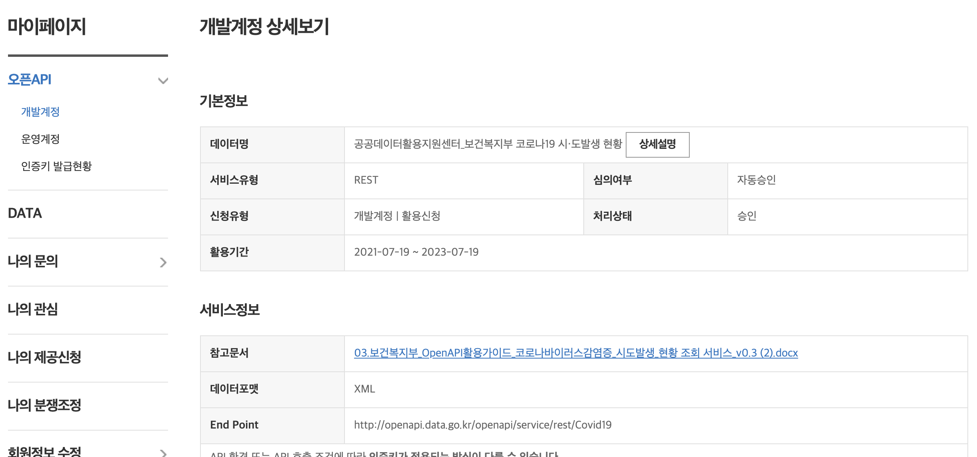Go to 나의 관심 page
Image resolution: width=977 pixels, height=457 pixels.
[x=33, y=309]
